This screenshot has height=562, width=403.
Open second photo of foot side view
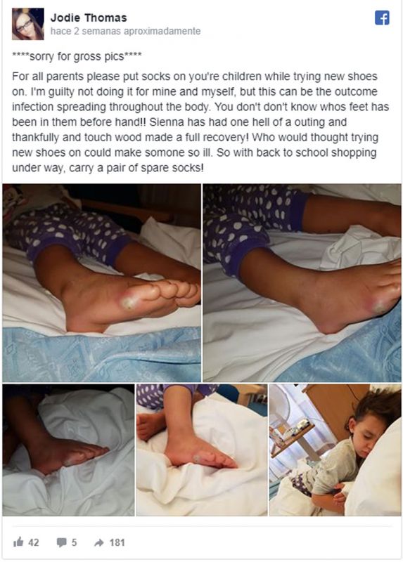coord(302,283)
